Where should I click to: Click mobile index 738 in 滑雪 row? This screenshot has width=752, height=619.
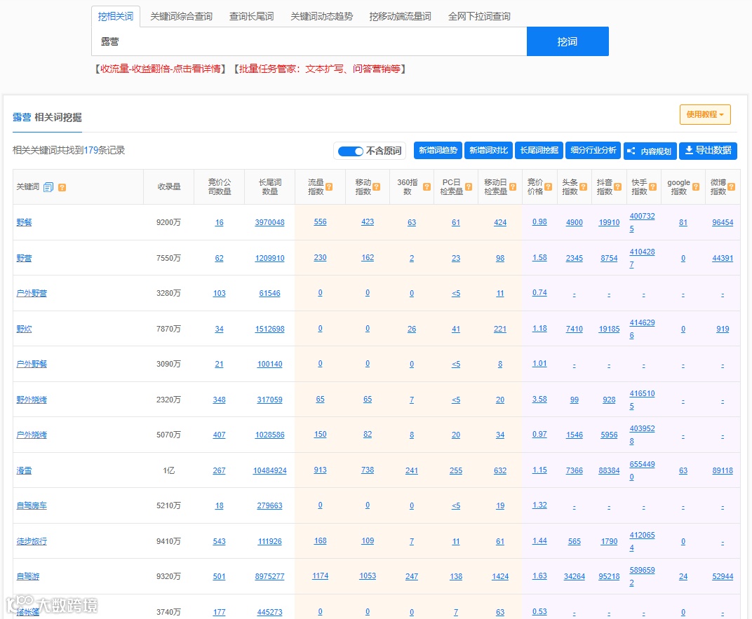click(x=368, y=470)
